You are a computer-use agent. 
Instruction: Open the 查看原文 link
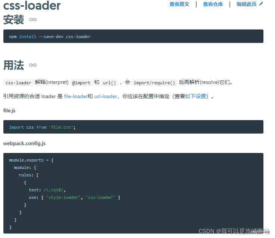click(x=179, y=4)
